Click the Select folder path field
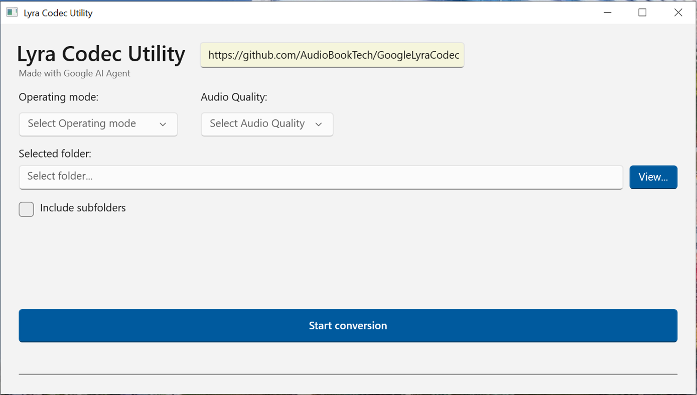This screenshot has height=395, width=697. (321, 177)
